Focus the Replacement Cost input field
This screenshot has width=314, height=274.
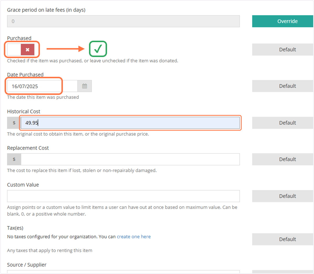[x=130, y=159]
